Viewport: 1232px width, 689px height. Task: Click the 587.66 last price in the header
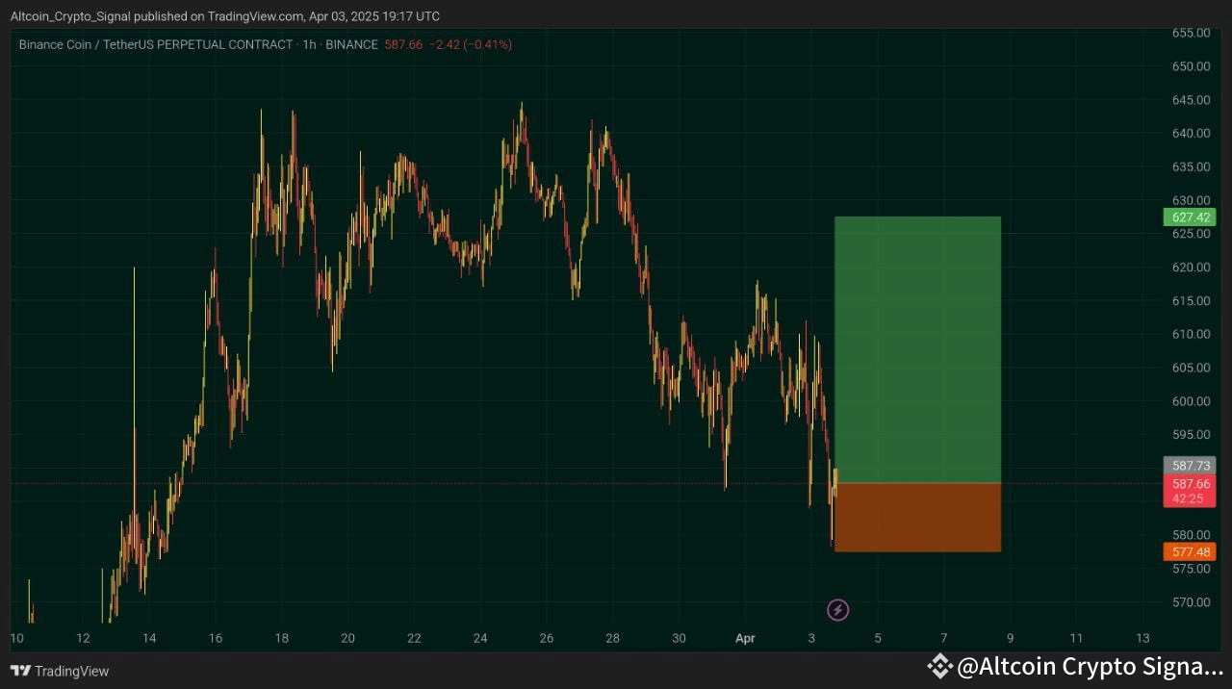403,45
